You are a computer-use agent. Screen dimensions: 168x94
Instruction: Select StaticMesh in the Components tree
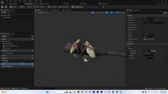coord(8,17)
